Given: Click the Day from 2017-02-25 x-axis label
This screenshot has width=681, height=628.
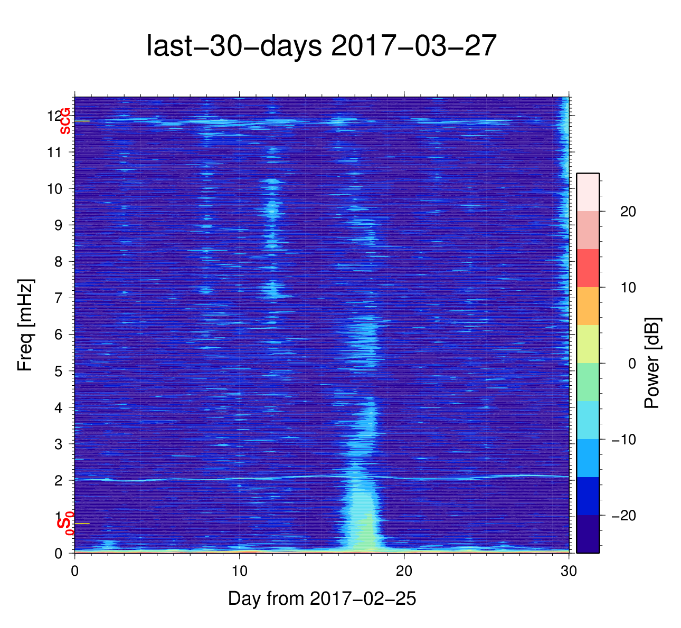Looking at the screenshot, I should point(322,598).
